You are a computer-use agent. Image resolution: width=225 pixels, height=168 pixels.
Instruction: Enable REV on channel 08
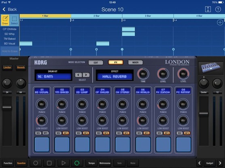(180, 133)
